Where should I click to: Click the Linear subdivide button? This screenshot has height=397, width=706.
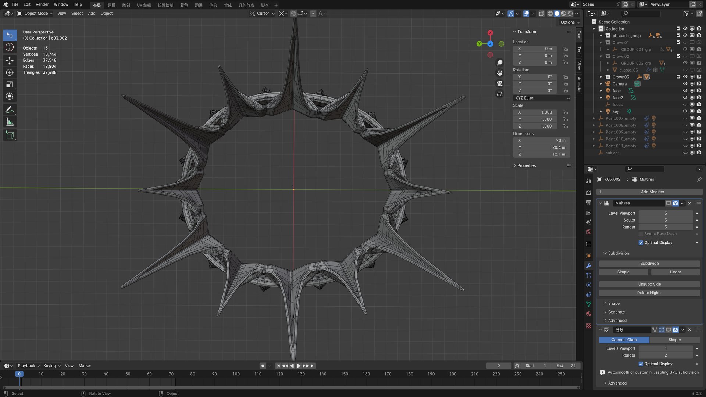[675, 272]
